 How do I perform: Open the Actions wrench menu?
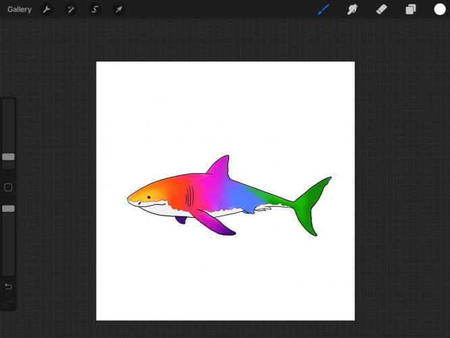pos(47,9)
